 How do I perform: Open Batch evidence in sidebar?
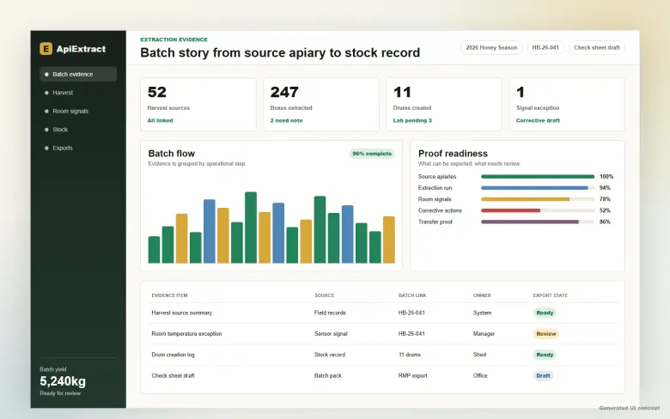(78, 74)
